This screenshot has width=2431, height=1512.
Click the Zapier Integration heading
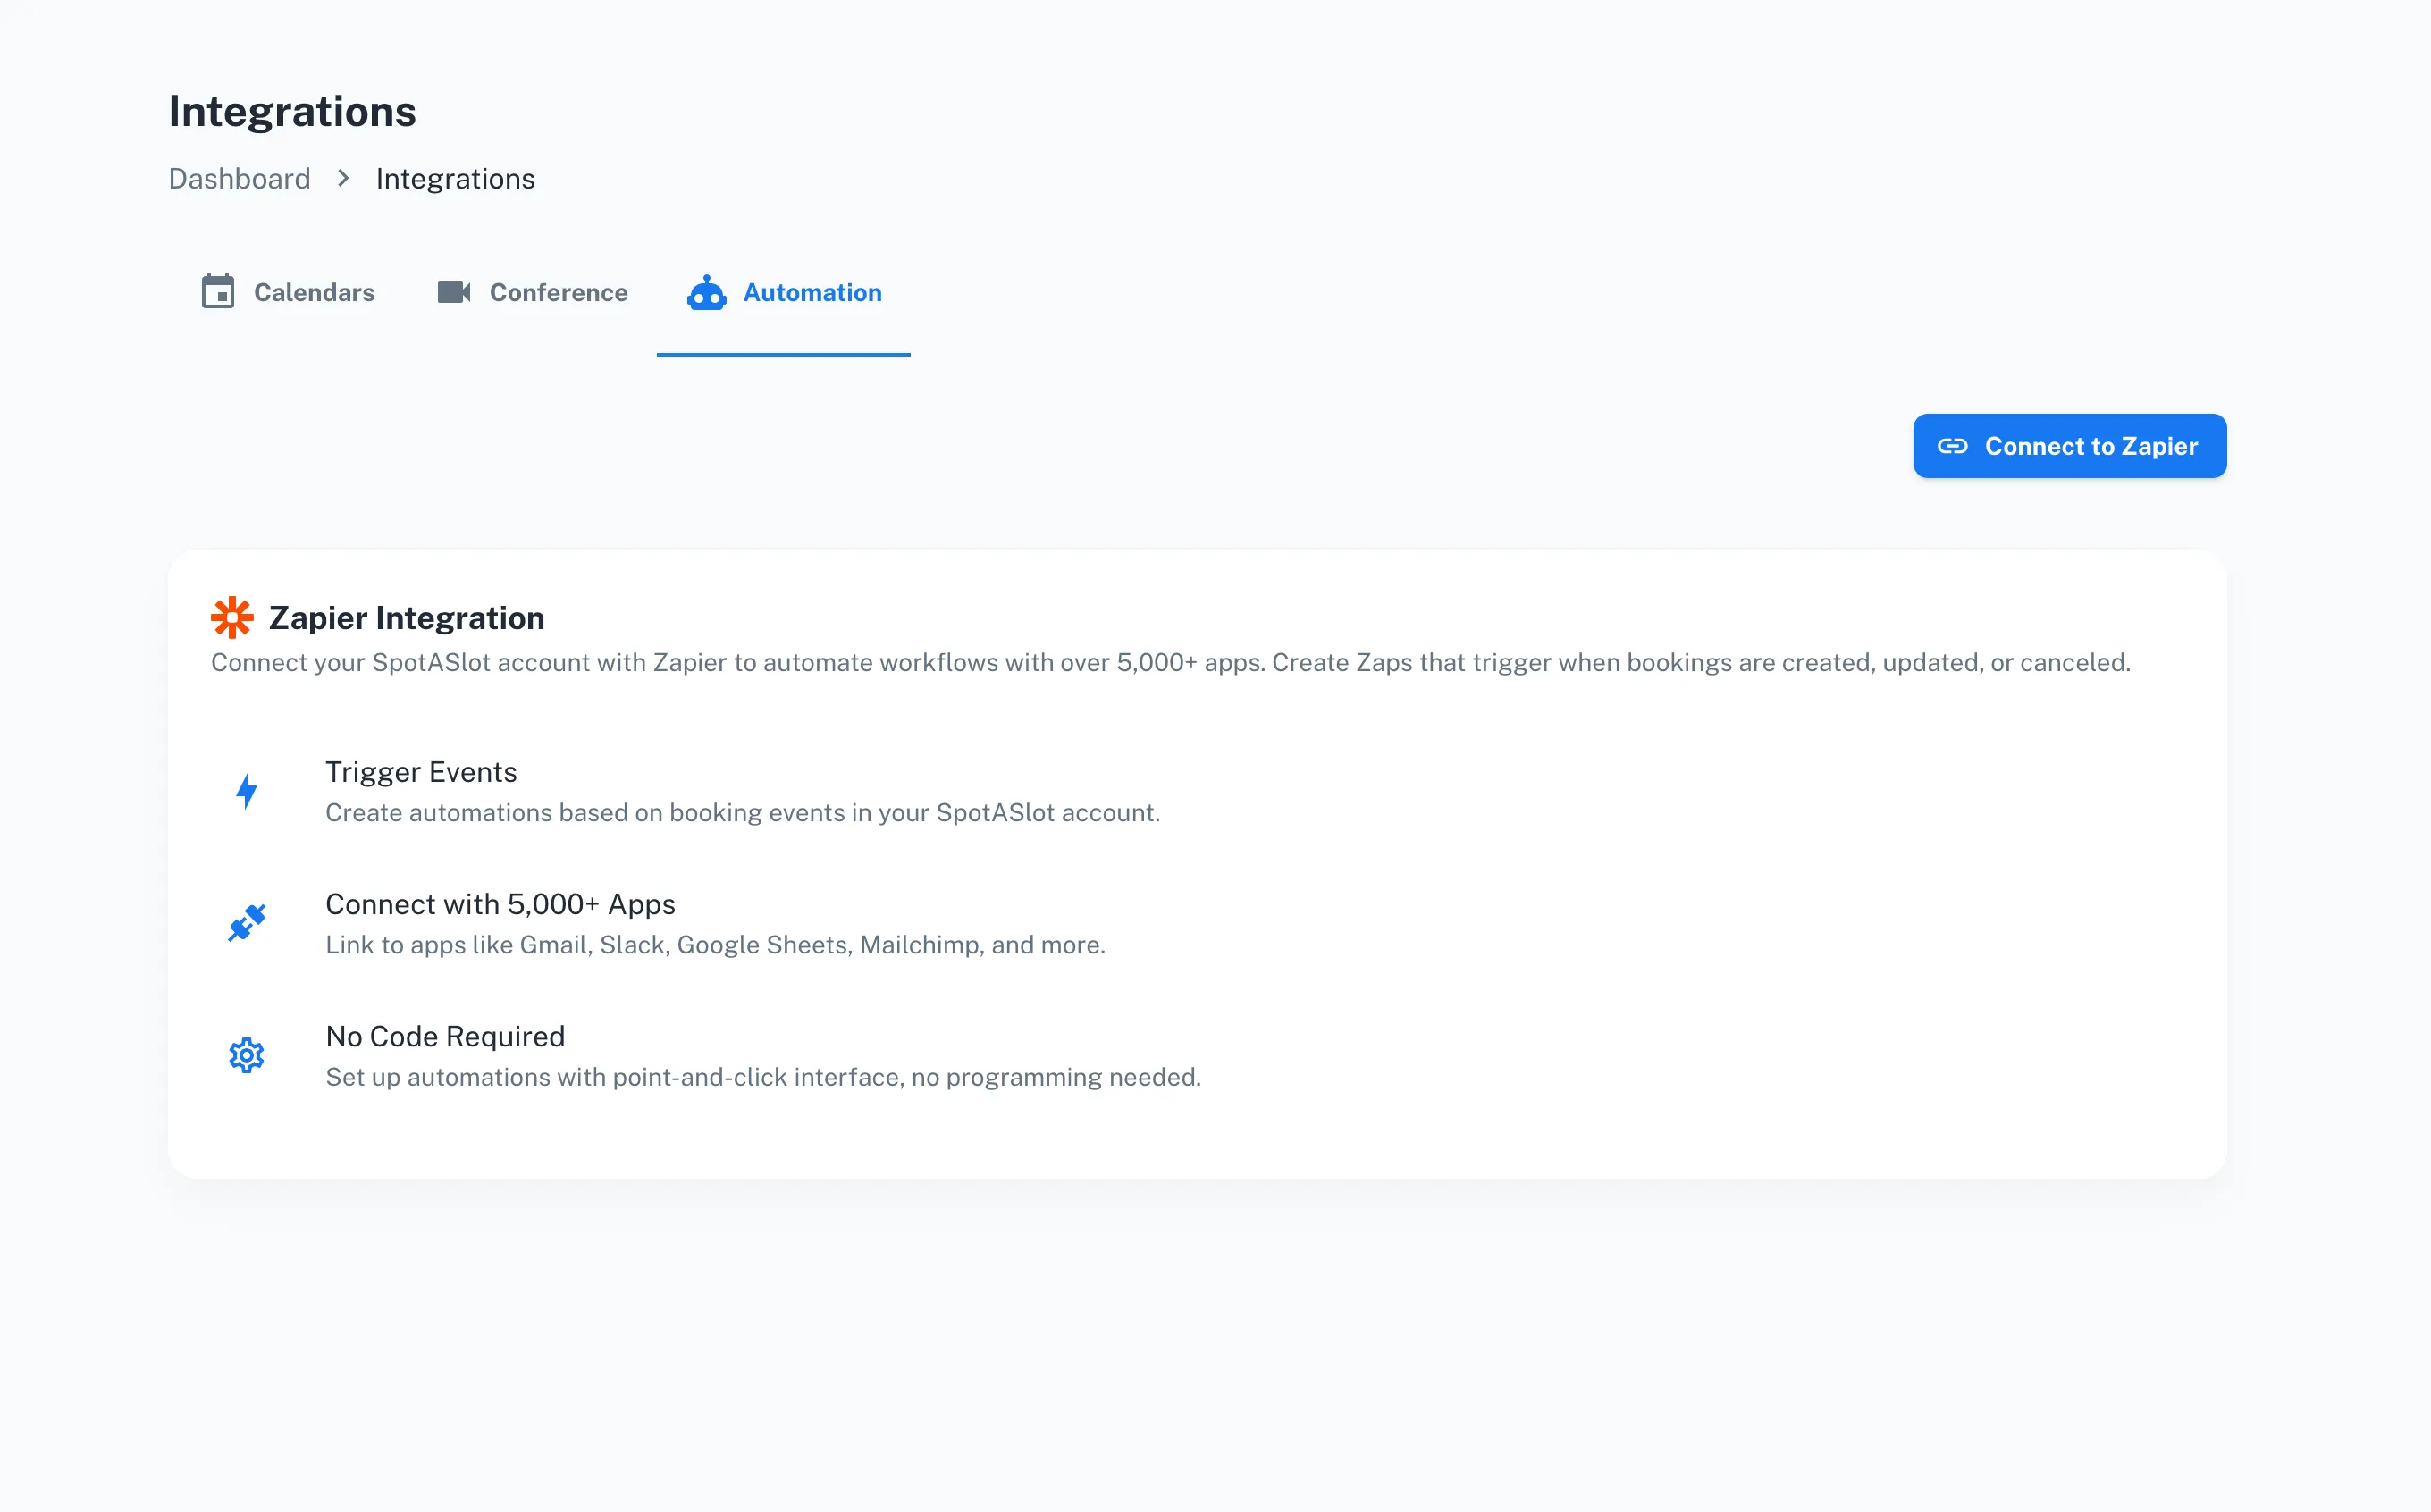406,617
